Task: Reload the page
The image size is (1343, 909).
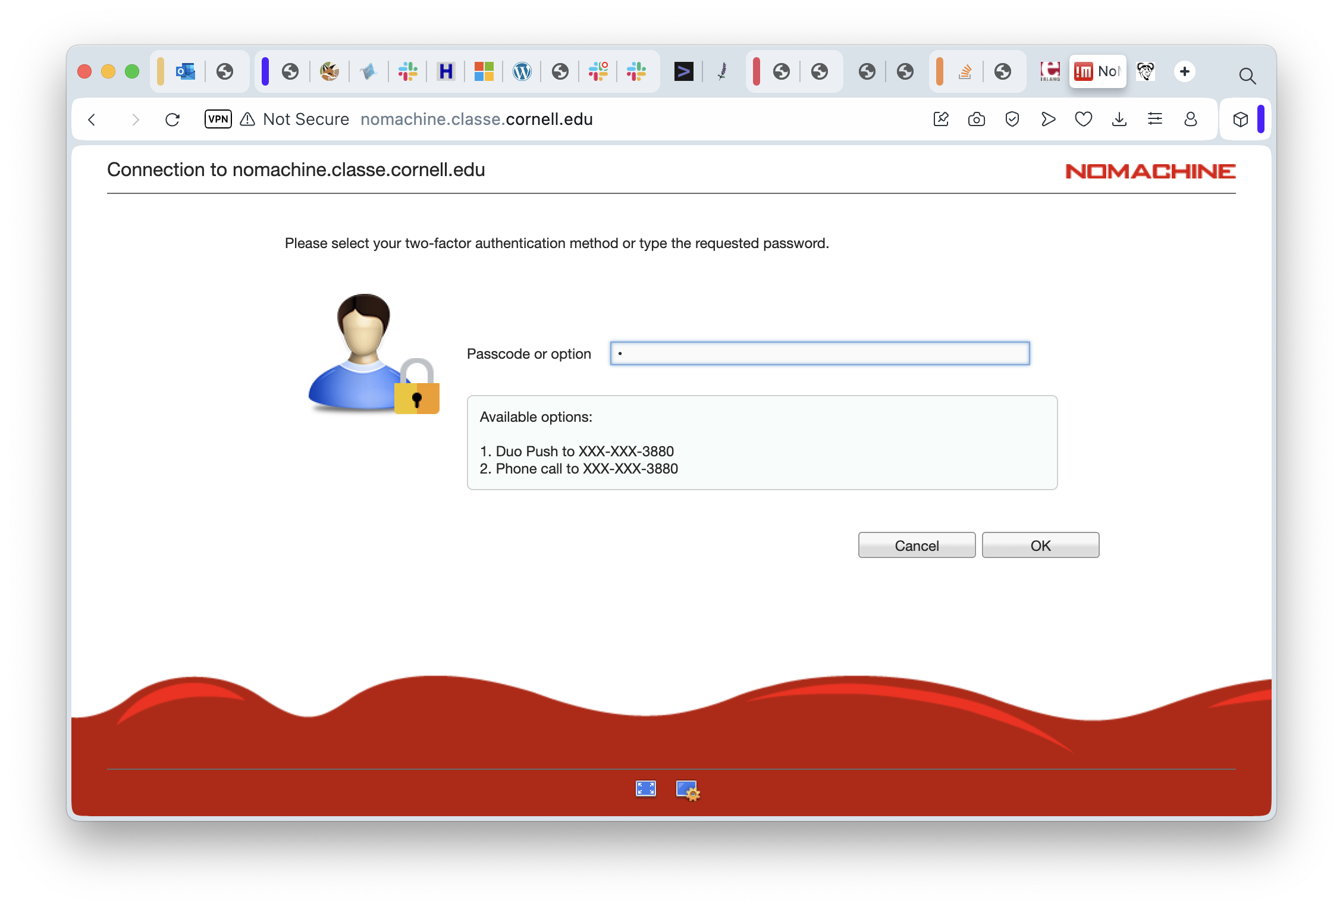Action: (x=172, y=120)
